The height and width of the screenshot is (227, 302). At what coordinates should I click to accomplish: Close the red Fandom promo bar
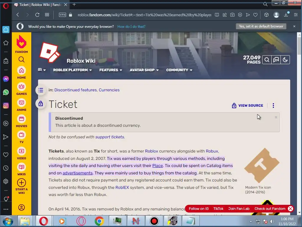290,209
